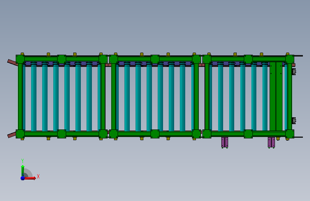Viewport: 310px width, 201px height.
Task: Select the wide green plate in the right section
Action: [x=276, y=96]
